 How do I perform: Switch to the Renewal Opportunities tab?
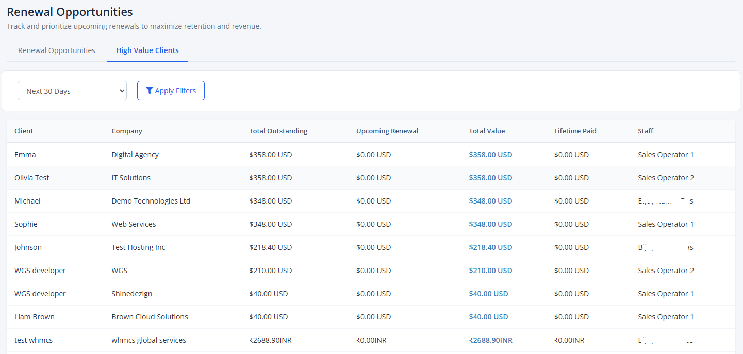point(57,50)
